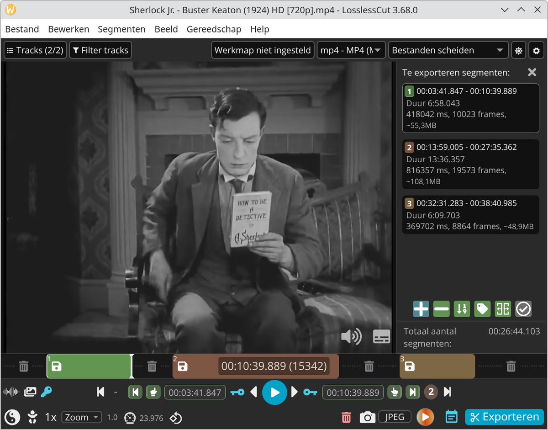Open the Help menu
This screenshot has width=548, height=430.
click(259, 29)
